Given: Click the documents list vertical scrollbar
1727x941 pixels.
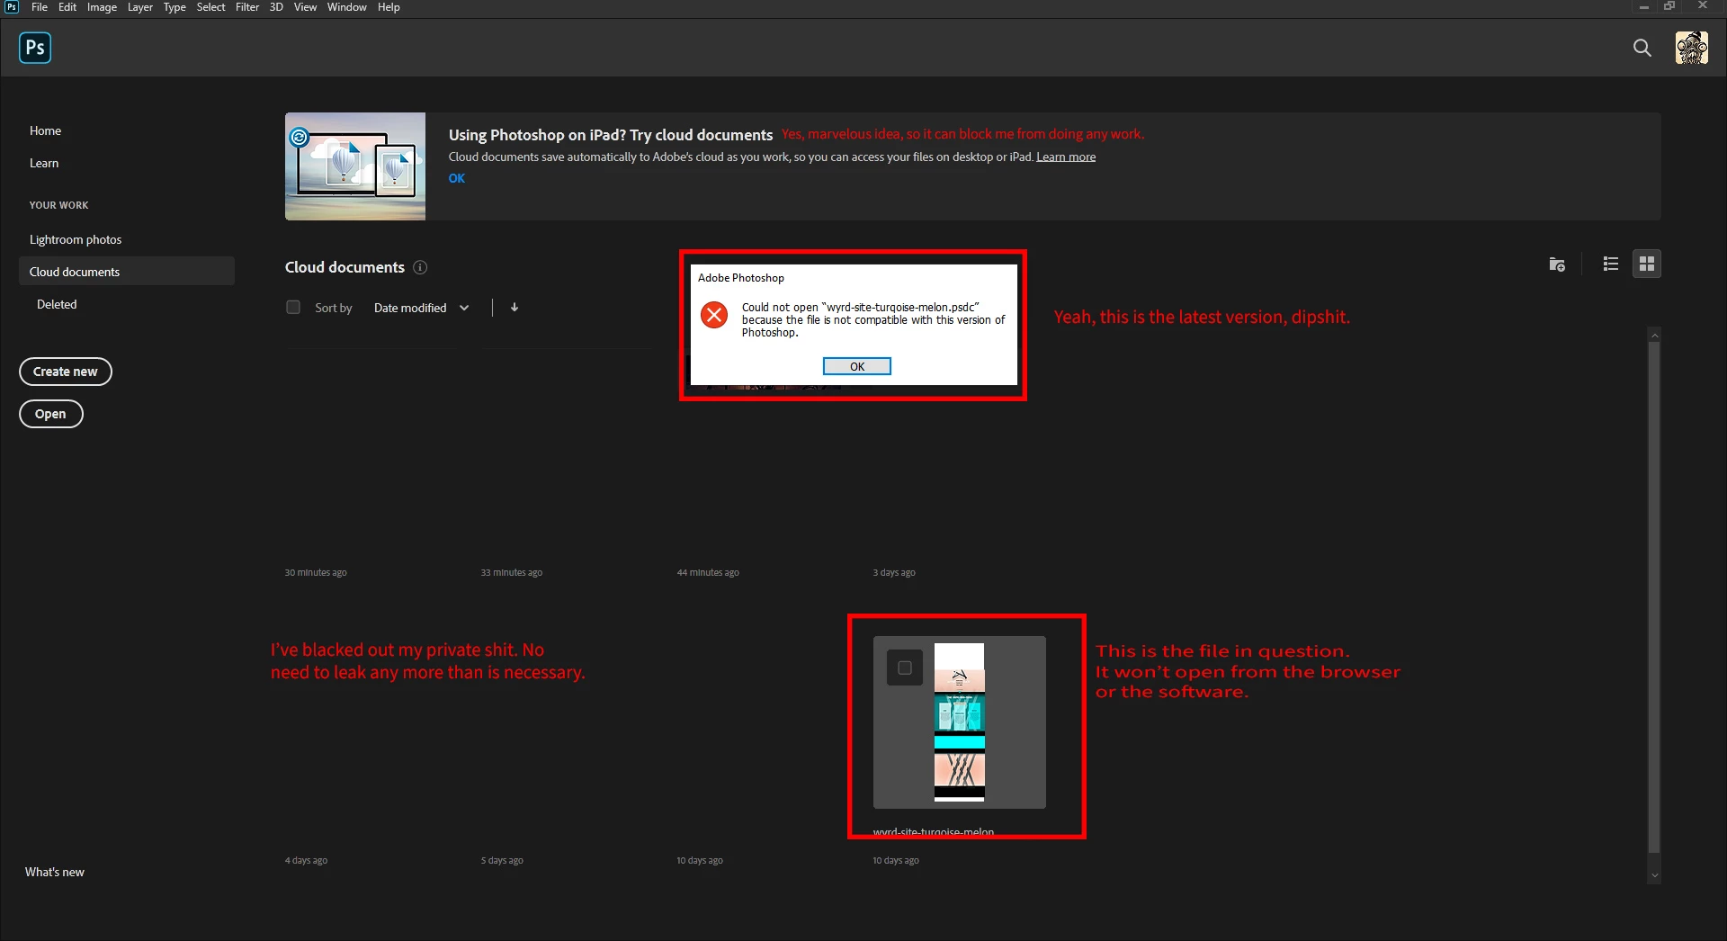Looking at the screenshot, I should pyautogui.click(x=1654, y=596).
